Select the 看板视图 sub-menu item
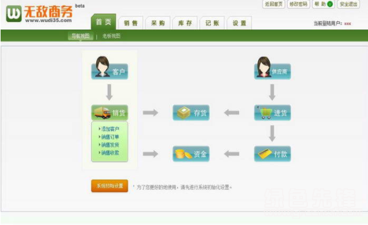368x225 pixels. [111, 36]
